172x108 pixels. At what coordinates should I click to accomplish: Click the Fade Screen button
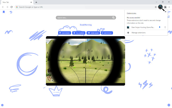pyautogui.click(x=64, y=33)
